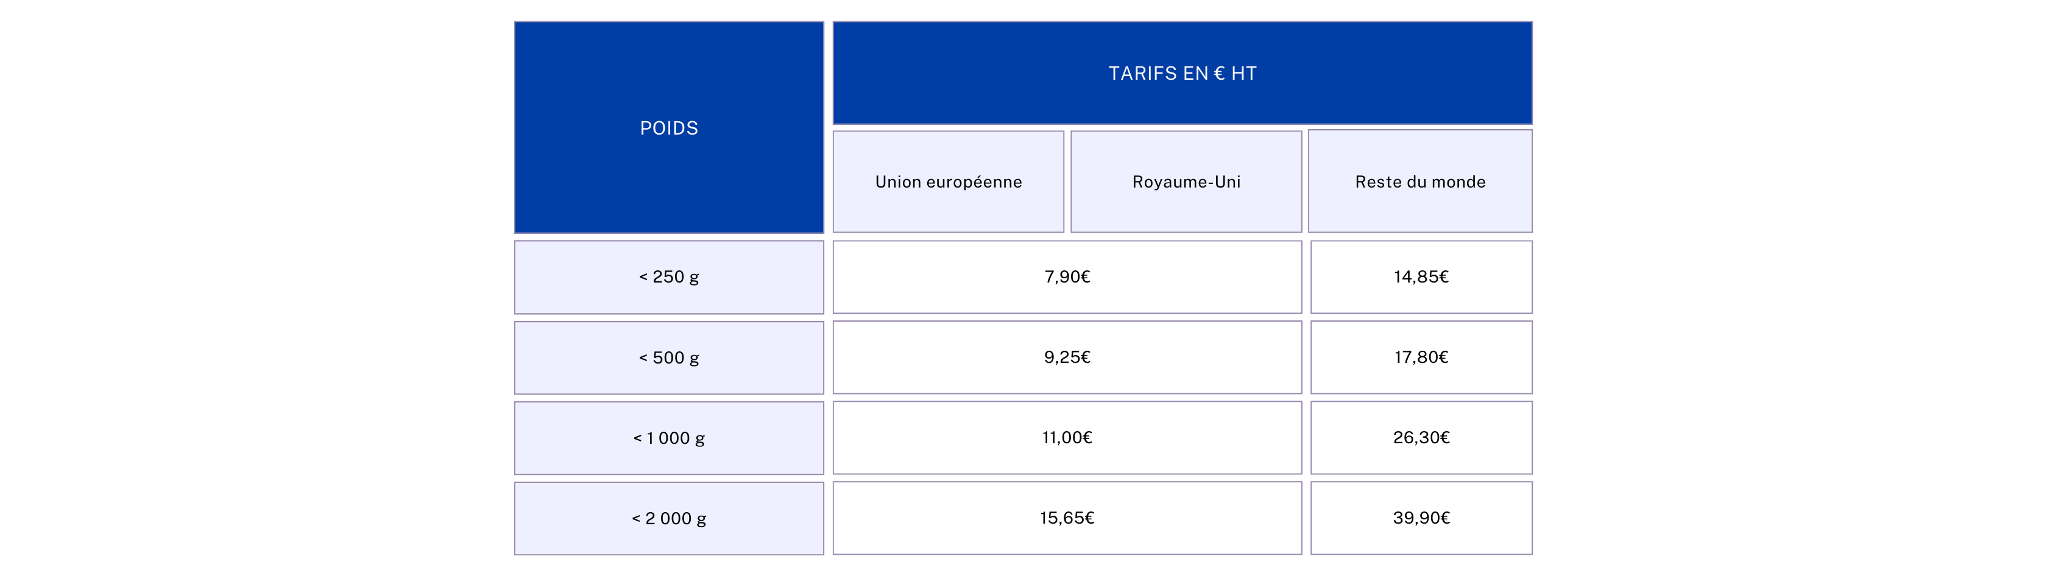Click the word TARIFS in the header
The image size is (2047, 576).
pyautogui.click(x=1142, y=73)
